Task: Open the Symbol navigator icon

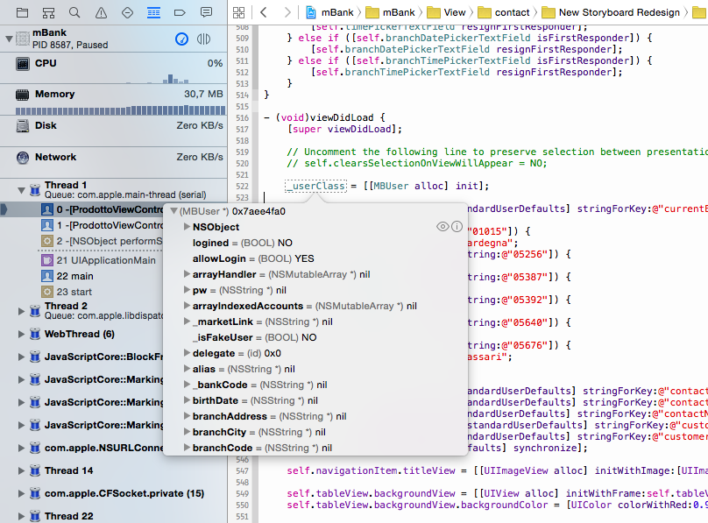Action: point(48,12)
